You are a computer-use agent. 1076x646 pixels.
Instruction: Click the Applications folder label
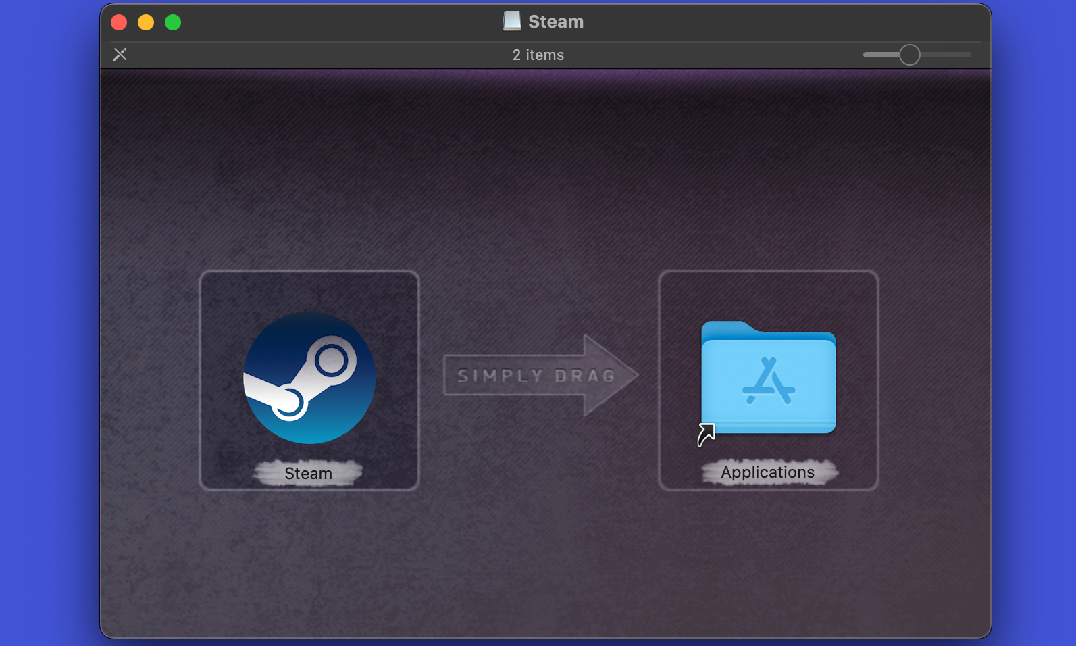tap(768, 472)
